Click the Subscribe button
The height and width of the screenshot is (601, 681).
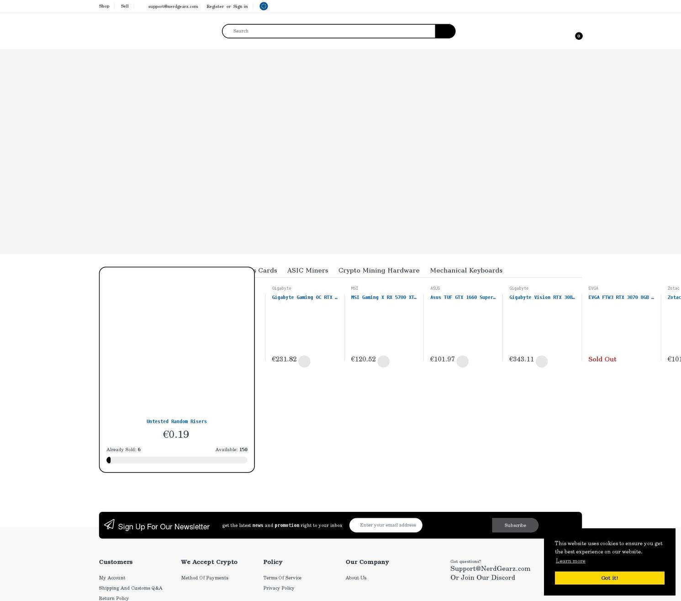click(x=515, y=525)
